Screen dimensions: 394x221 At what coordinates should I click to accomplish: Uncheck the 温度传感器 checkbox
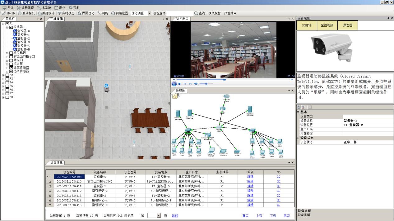11,67
